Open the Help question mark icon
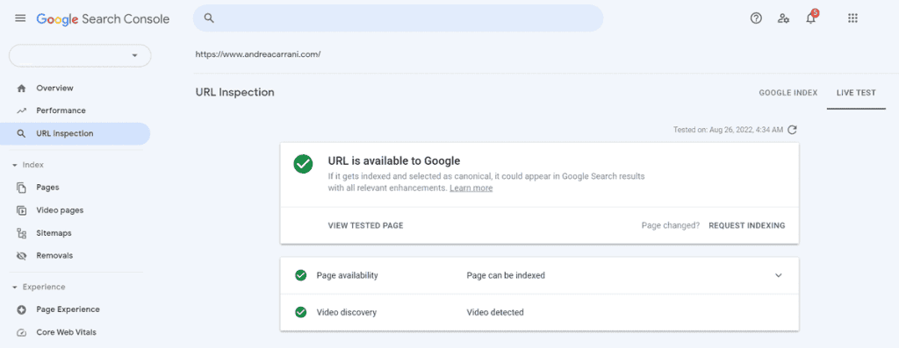 [756, 18]
